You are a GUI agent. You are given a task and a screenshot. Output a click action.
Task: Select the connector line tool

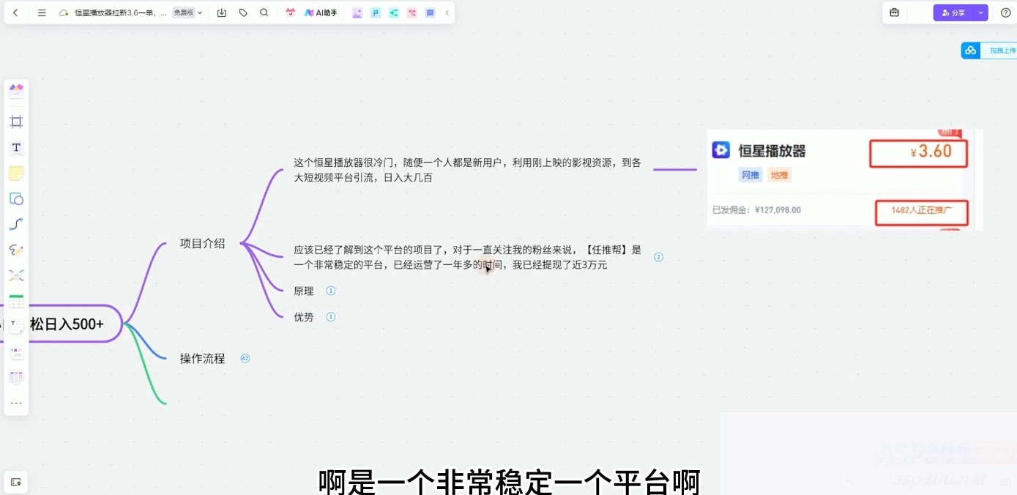[x=16, y=224]
